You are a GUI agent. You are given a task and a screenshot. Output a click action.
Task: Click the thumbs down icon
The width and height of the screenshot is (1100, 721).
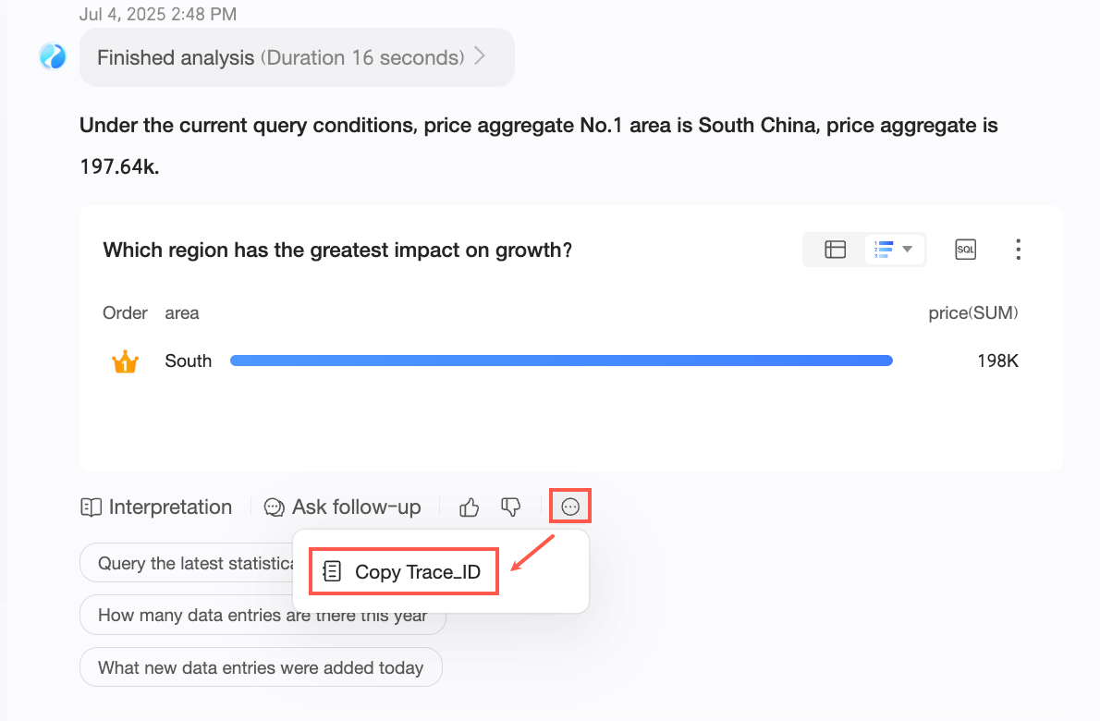tap(511, 507)
